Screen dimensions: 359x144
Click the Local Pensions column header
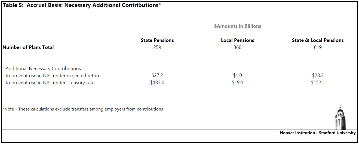(x=237, y=40)
